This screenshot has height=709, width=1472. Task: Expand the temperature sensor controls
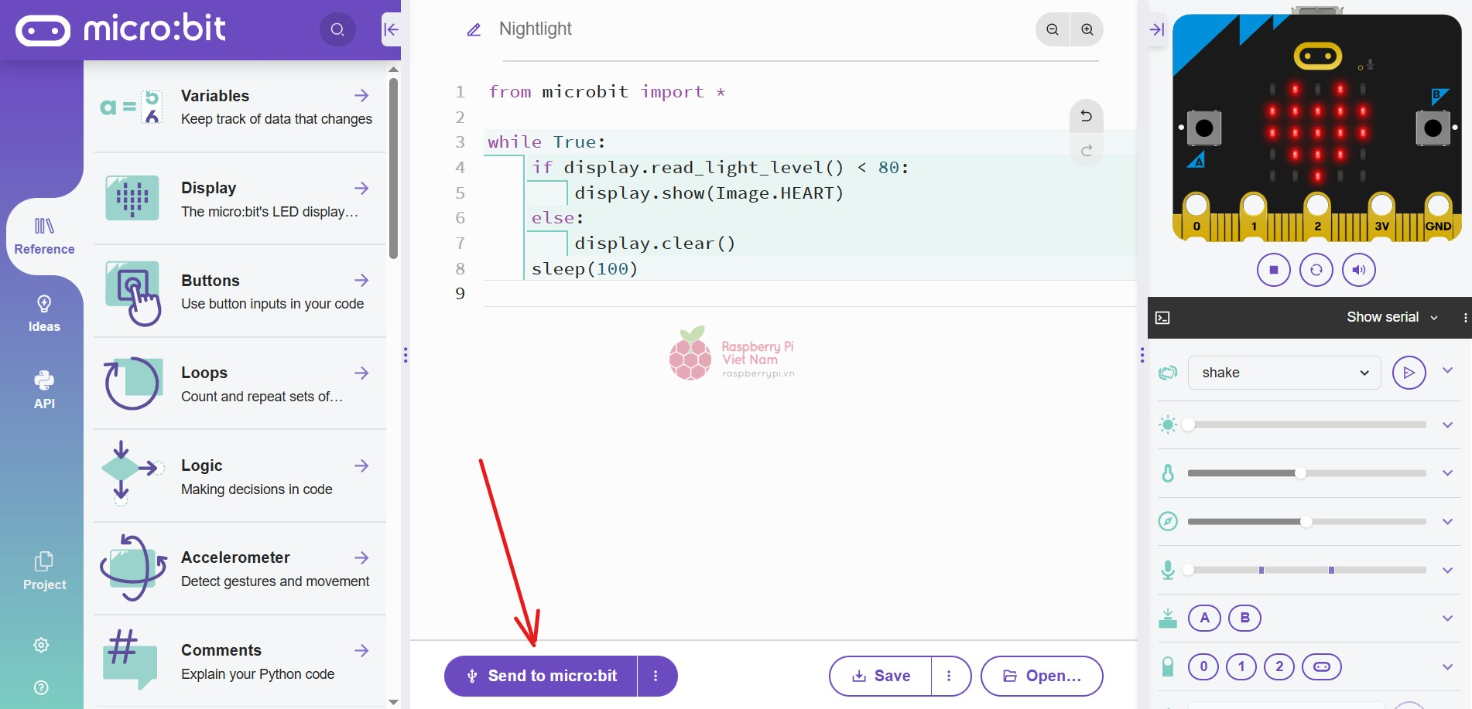(1447, 472)
